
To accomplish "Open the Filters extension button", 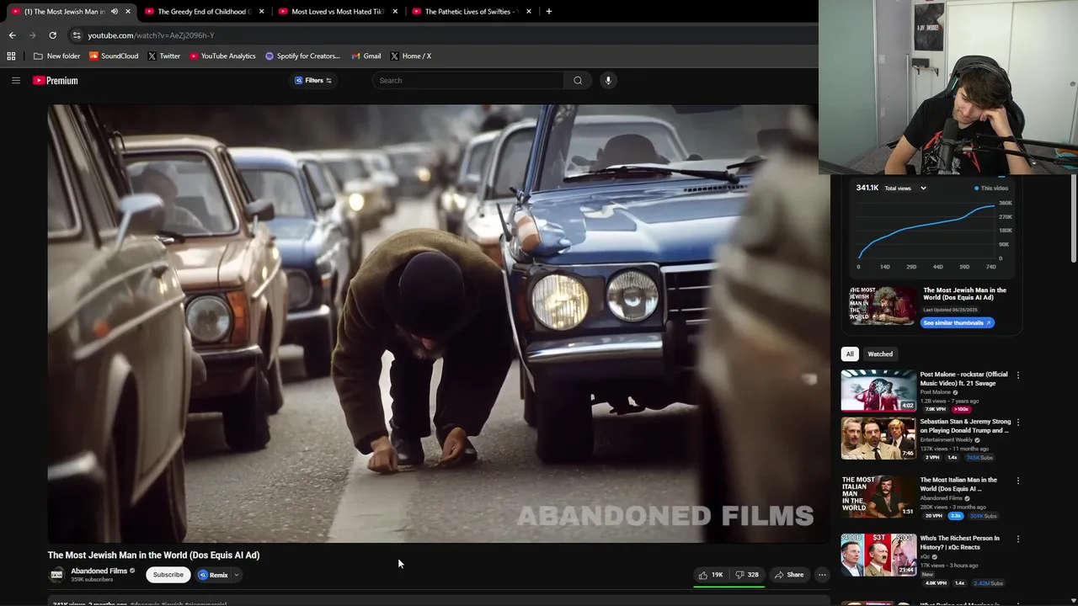I will pyautogui.click(x=313, y=81).
